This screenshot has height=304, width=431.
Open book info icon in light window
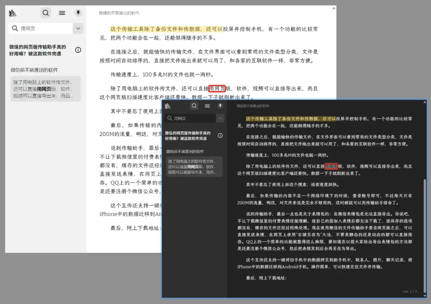[x=78, y=50]
